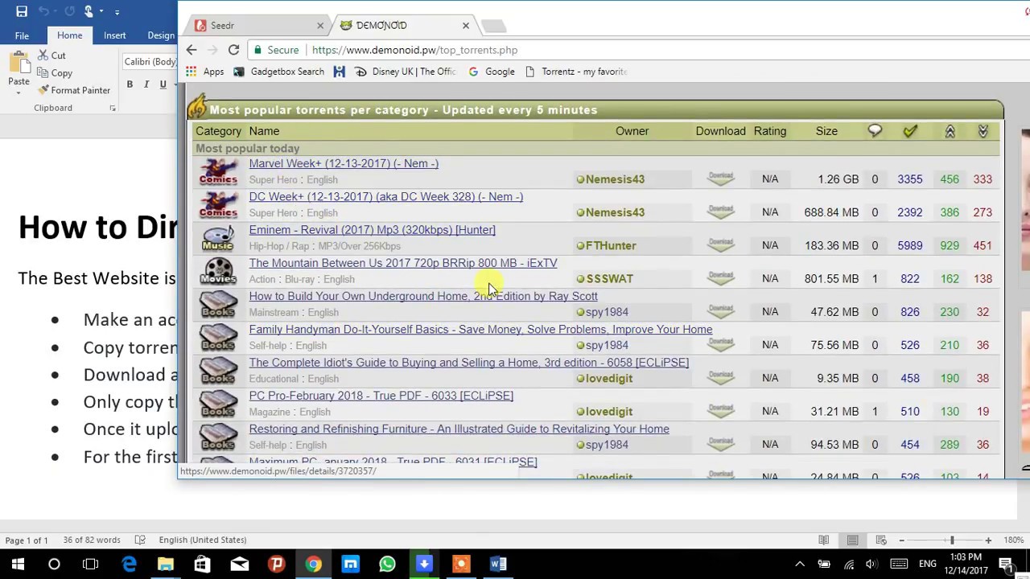Download the PC Pro-February 2018 torrent

tap(720, 410)
